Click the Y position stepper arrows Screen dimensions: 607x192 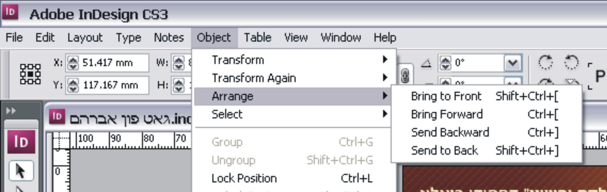[x=73, y=85]
